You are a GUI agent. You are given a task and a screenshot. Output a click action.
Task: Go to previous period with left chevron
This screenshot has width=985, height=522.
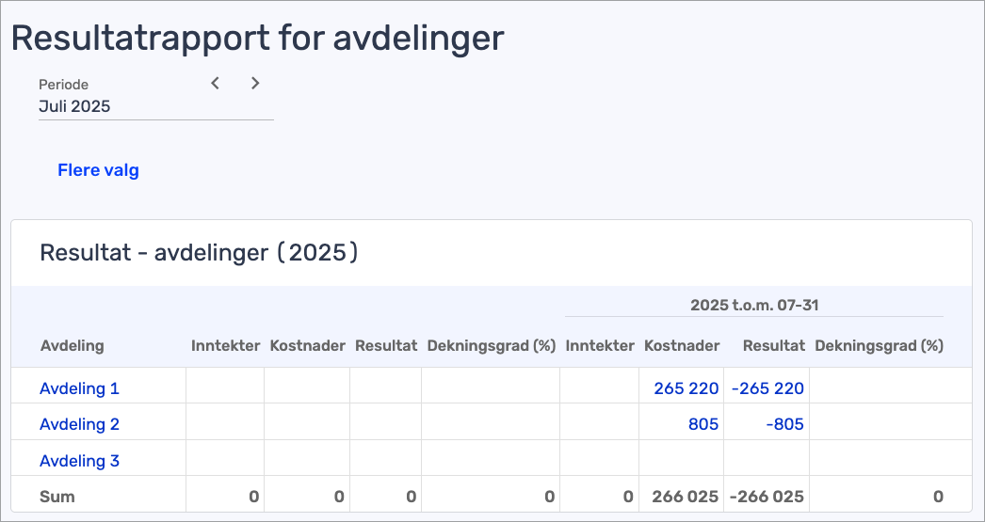pyautogui.click(x=216, y=84)
